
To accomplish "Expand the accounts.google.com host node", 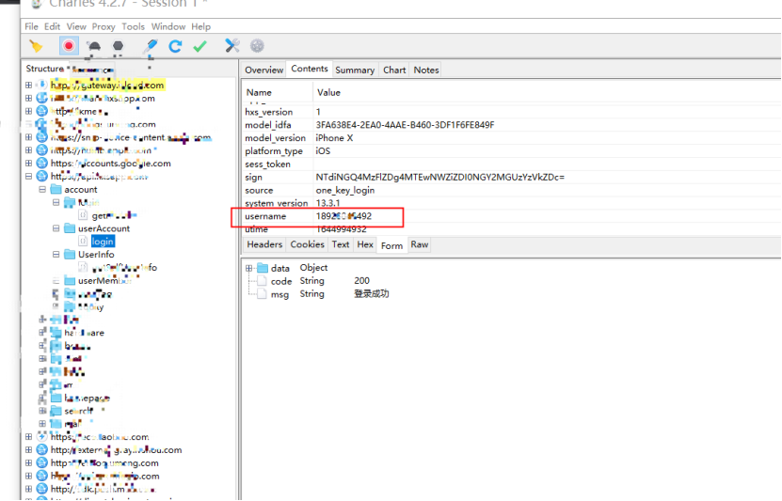I will pos(28,164).
